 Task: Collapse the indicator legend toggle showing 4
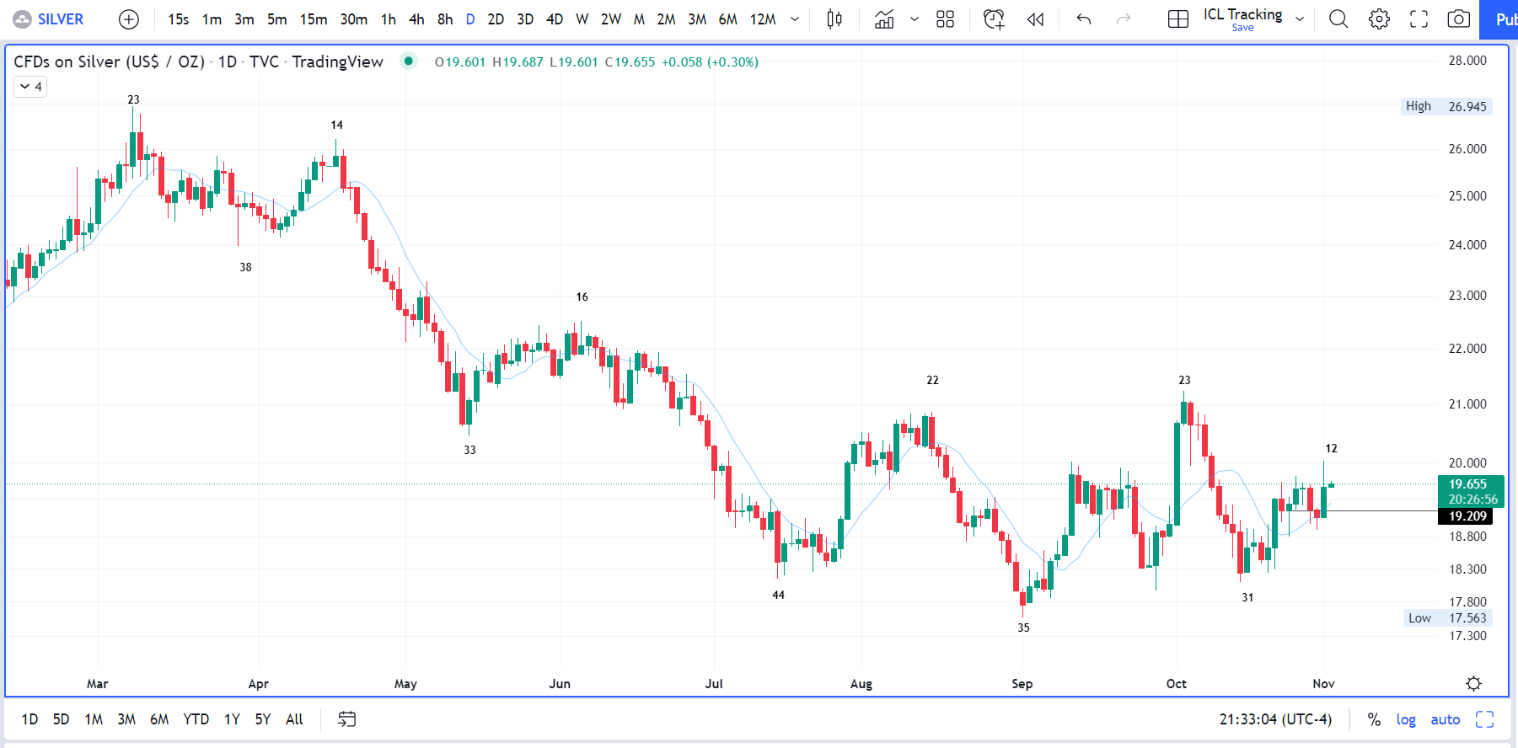click(30, 87)
